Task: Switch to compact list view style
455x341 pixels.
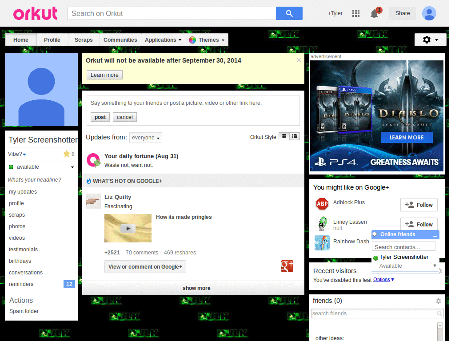Action: pyautogui.click(x=284, y=136)
